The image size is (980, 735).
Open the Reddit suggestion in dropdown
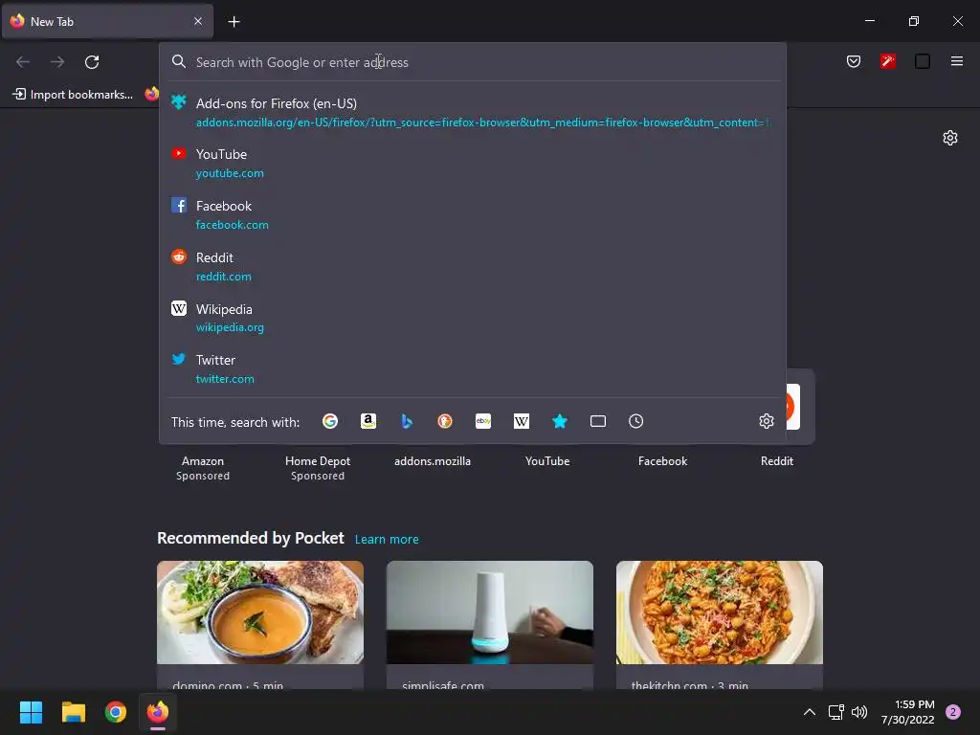tap(473, 267)
